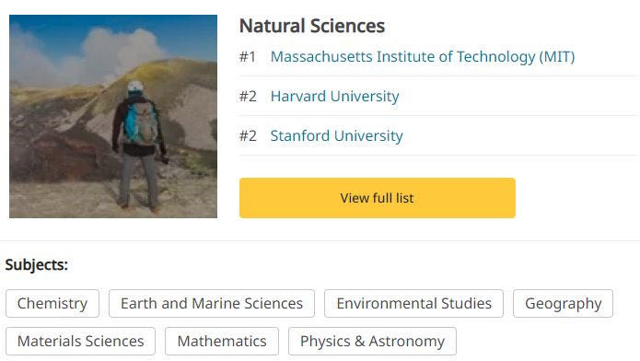Open the Stanford University ranking link

coord(337,136)
